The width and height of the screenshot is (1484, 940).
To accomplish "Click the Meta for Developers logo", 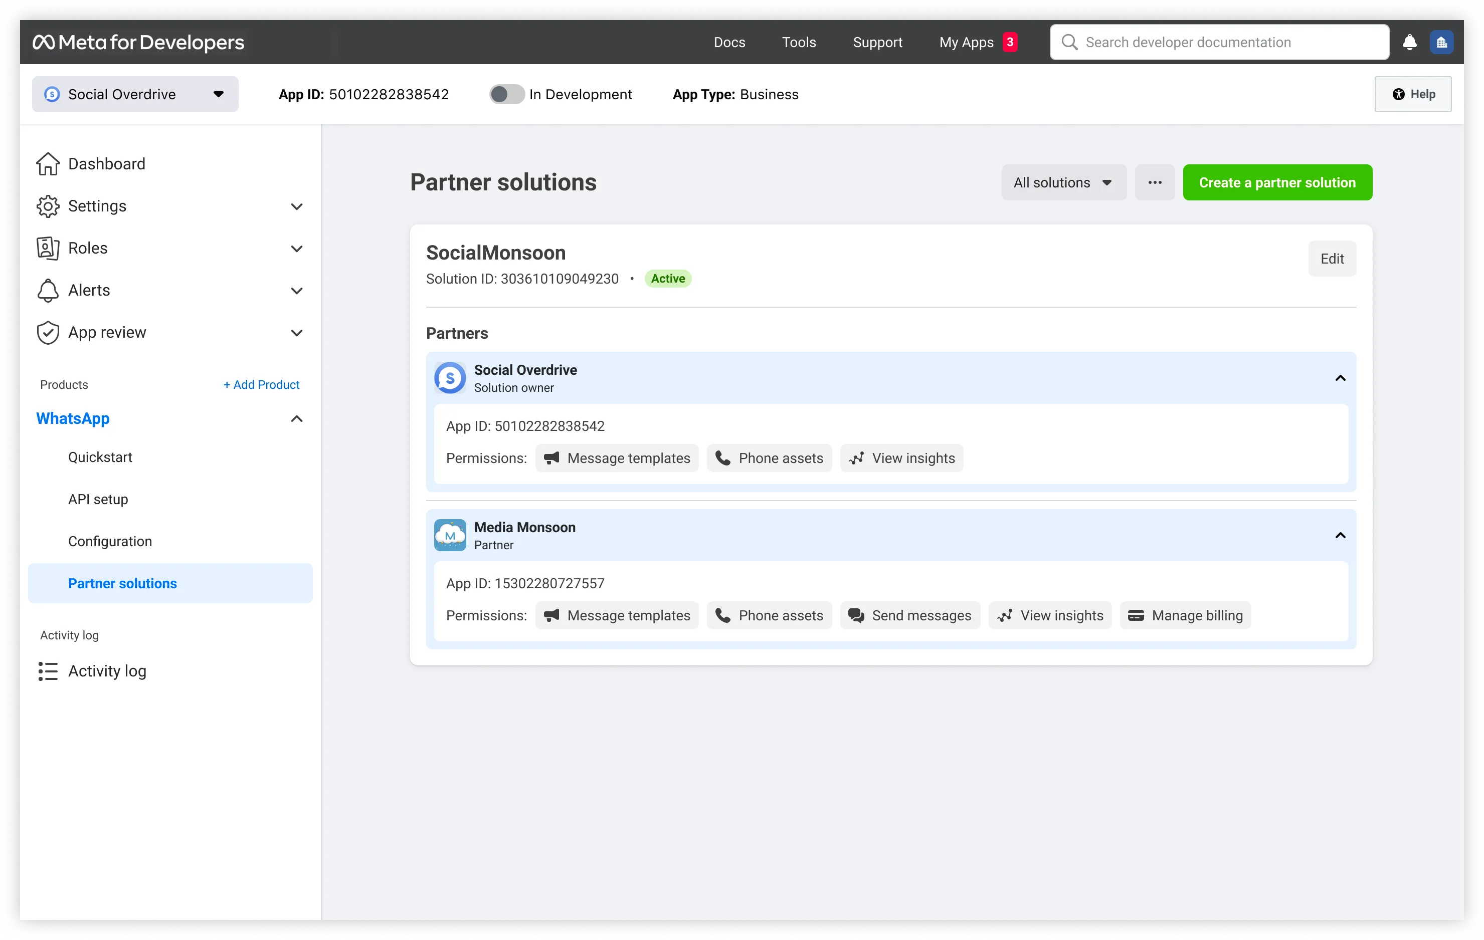I will click(x=139, y=42).
